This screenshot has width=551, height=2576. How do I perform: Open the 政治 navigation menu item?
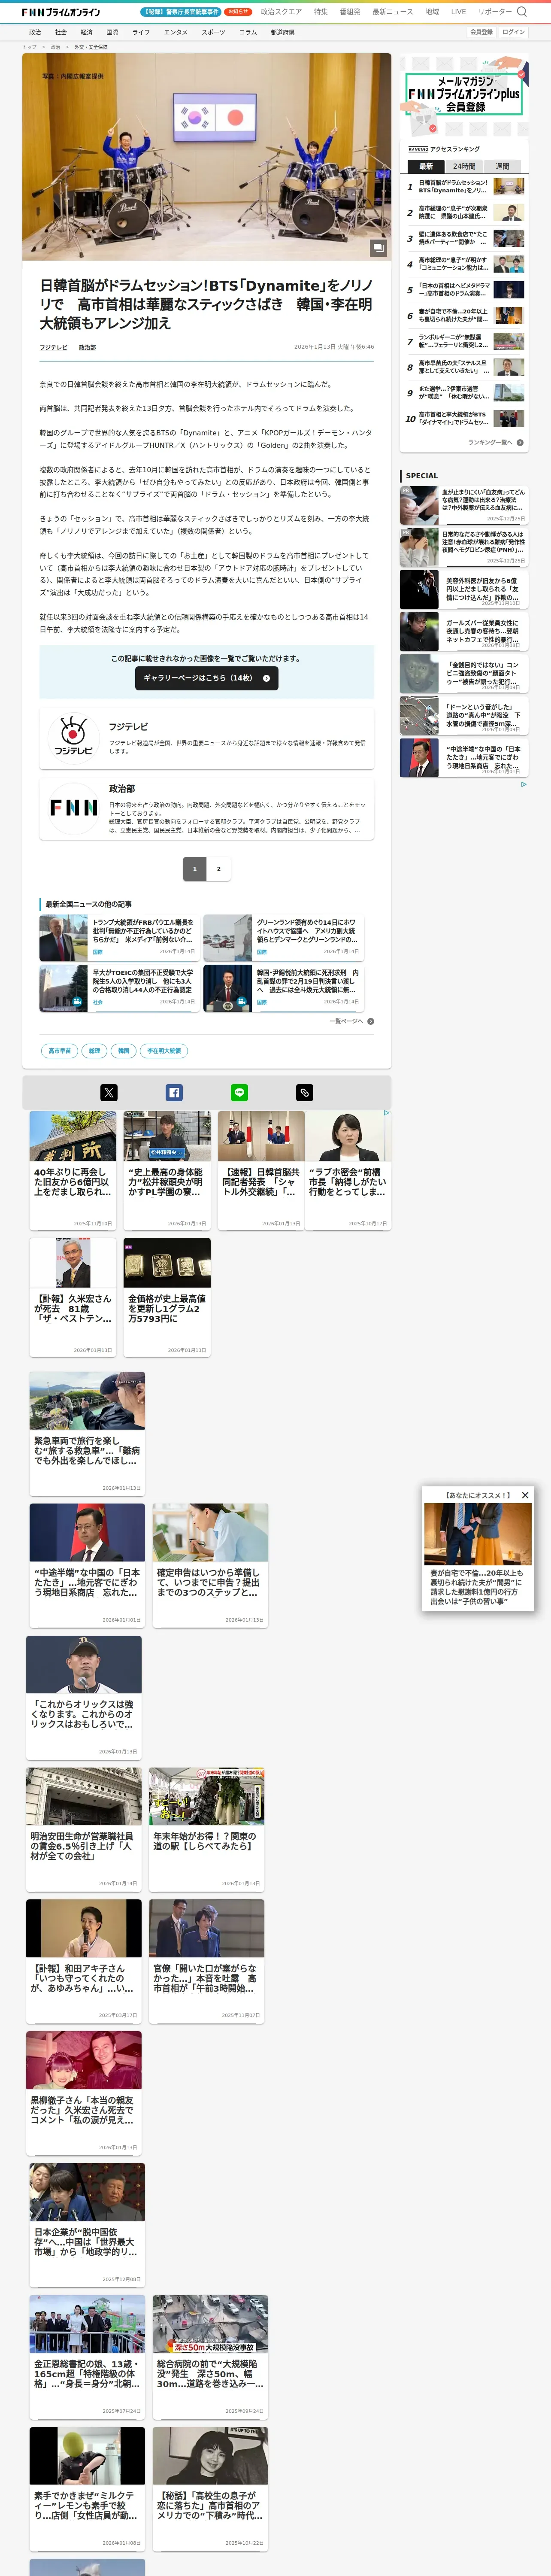pyautogui.click(x=35, y=32)
